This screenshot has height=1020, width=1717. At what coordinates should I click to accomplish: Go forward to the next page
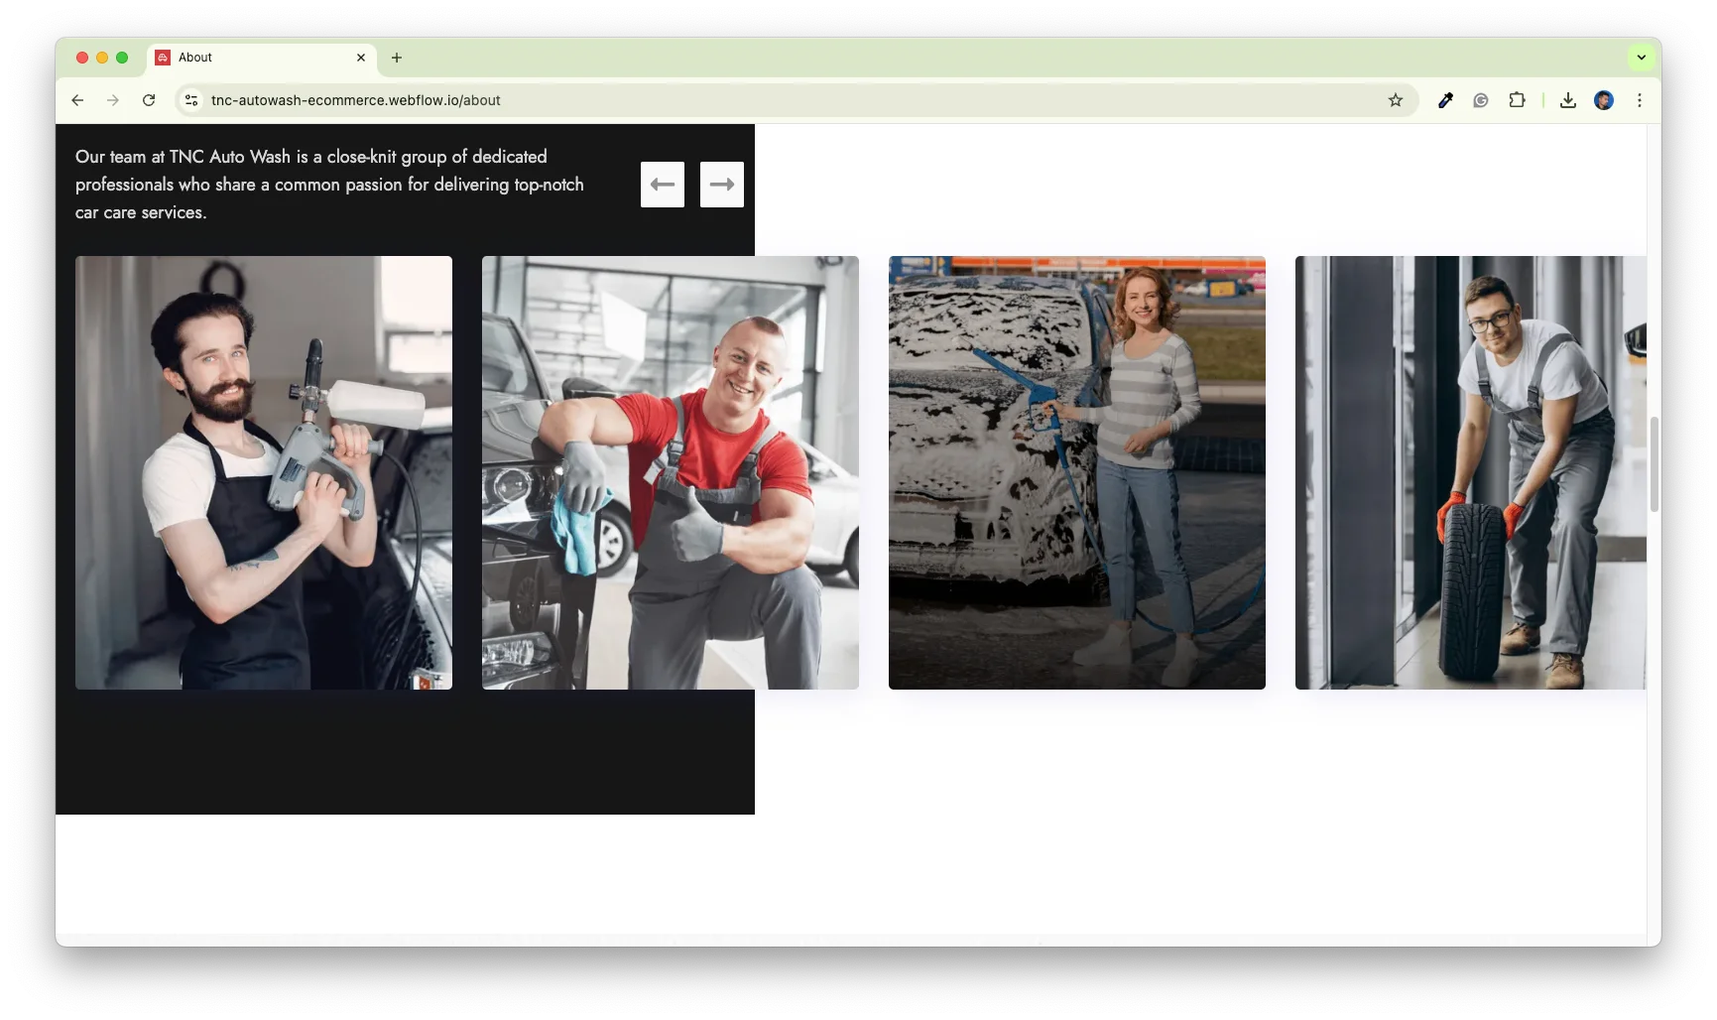[113, 100]
